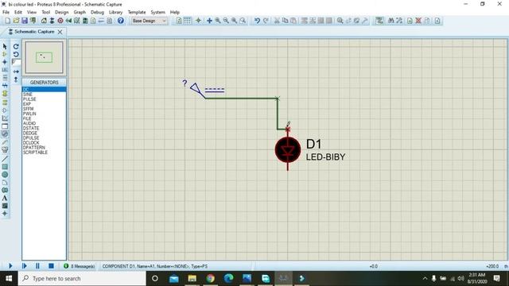Click the Home Page toolbar icon
The height and width of the screenshot is (286, 509).
(x=44, y=21)
